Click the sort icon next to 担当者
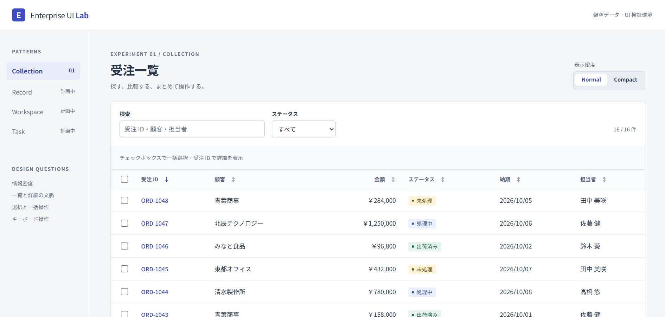The width and height of the screenshot is (665, 317). click(x=604, y=180)
